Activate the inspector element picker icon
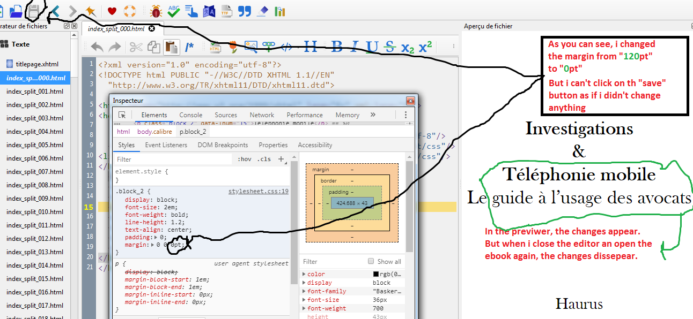 pyautogui.click(x=122, y=115)
